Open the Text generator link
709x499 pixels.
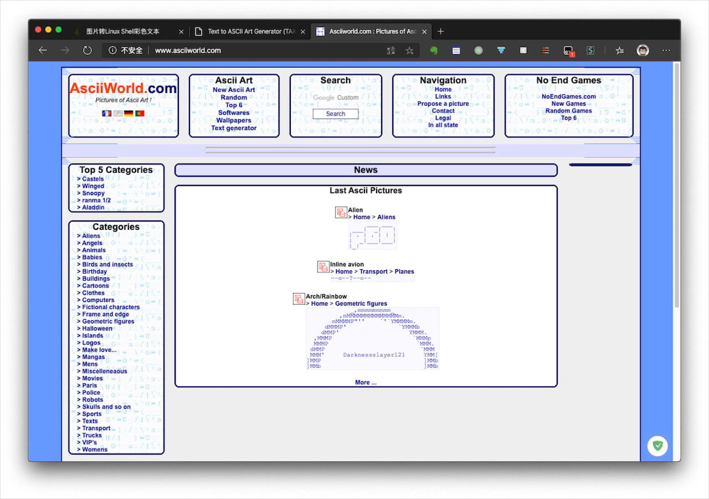pos(234,128)
